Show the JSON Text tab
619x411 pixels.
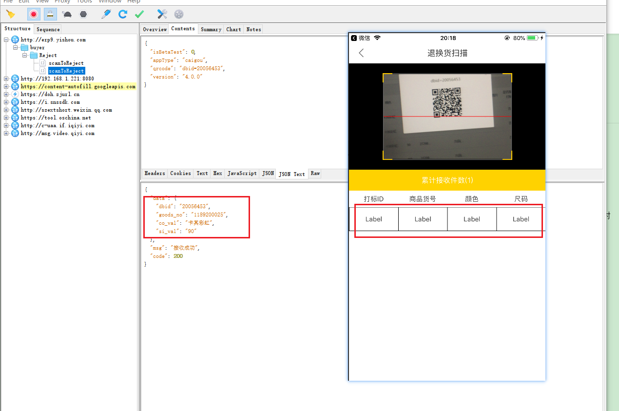292,174
